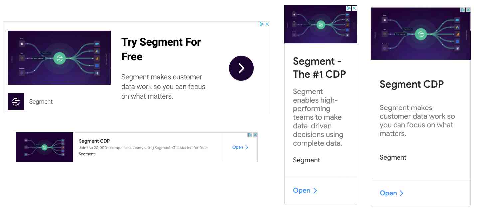Close the rightmost ad with its X icon

click(468, 10)
